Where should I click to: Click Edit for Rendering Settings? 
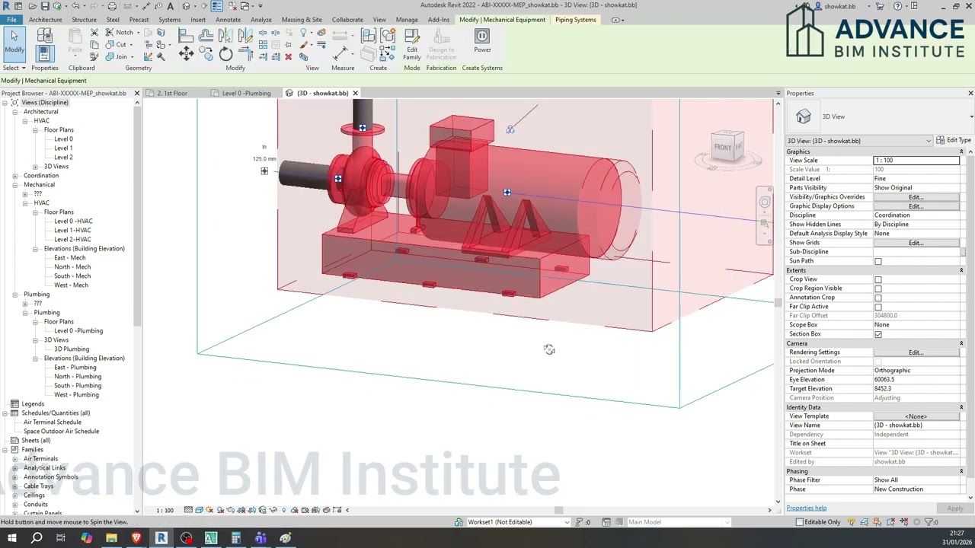pyautogui.click(x=916, y=352)
